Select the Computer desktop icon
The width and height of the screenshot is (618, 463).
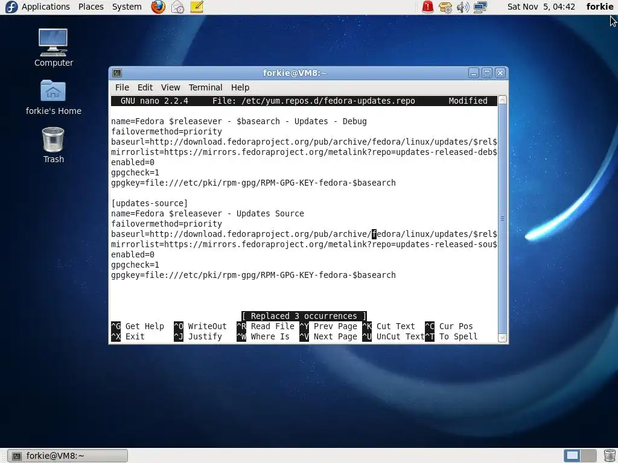53,48
